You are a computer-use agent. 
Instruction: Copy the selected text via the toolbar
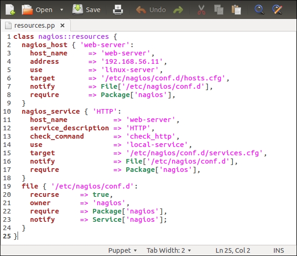[219, 10]
